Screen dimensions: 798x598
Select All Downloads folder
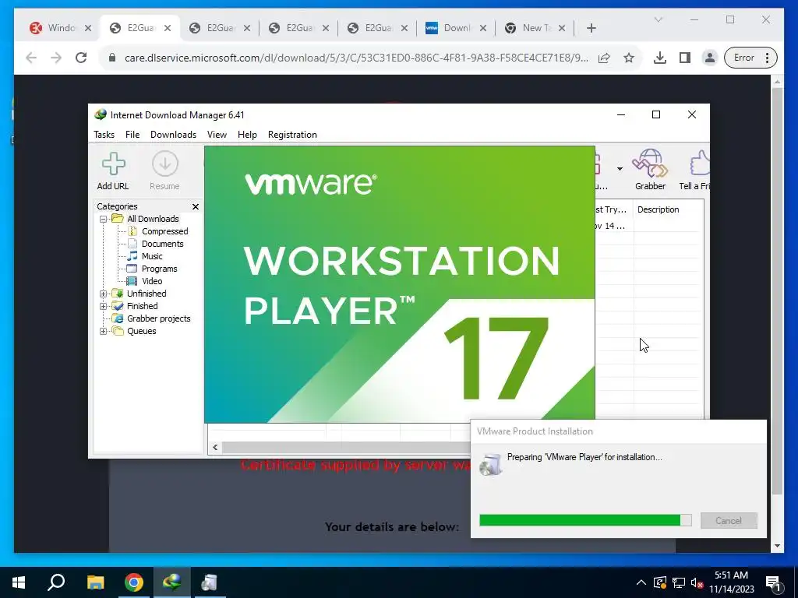[x=153, y=219]
